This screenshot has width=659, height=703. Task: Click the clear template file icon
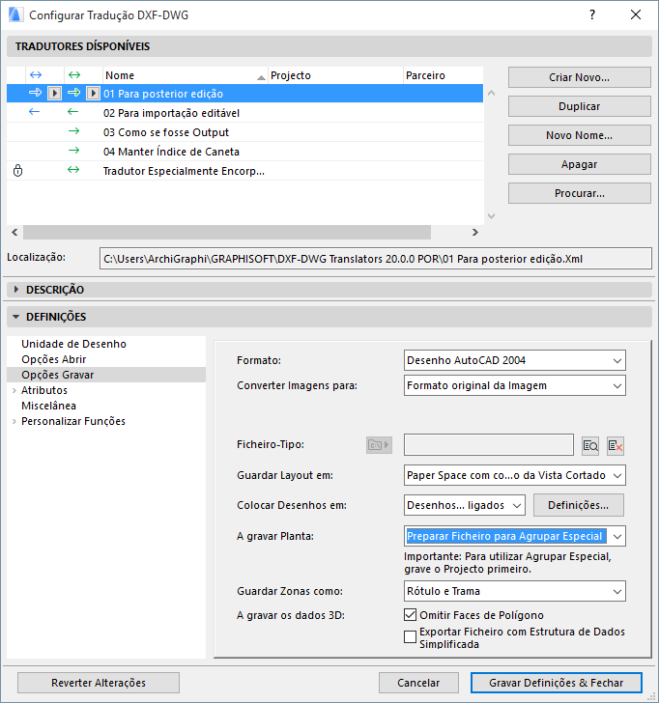point(616,446)
